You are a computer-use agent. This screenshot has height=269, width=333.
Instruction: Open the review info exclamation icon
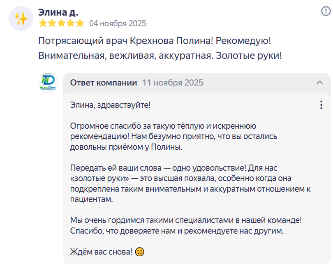point(326,12)
